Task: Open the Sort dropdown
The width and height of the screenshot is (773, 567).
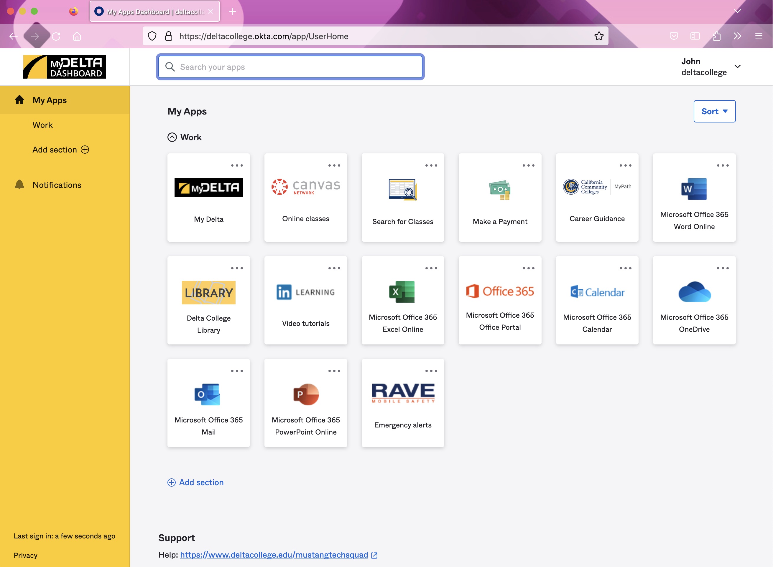Action: pyautogui.click(x=714, y=111)
